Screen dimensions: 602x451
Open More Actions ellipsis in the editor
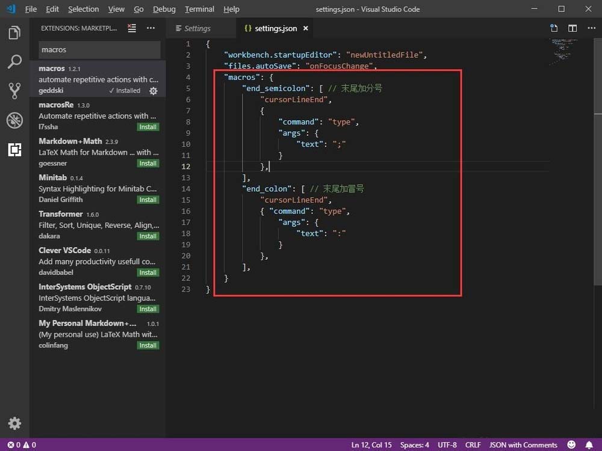coord(592,28)
